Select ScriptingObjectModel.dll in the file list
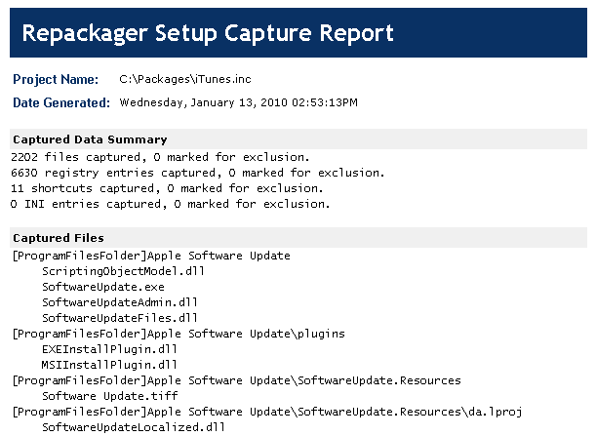Image resolution: width=596 pixels, height=436 pixels. 122,271
